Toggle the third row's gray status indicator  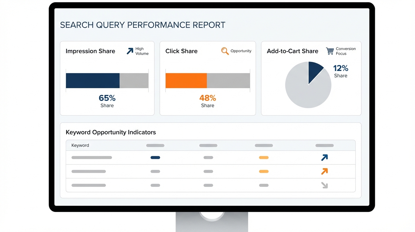coord(264,185)
